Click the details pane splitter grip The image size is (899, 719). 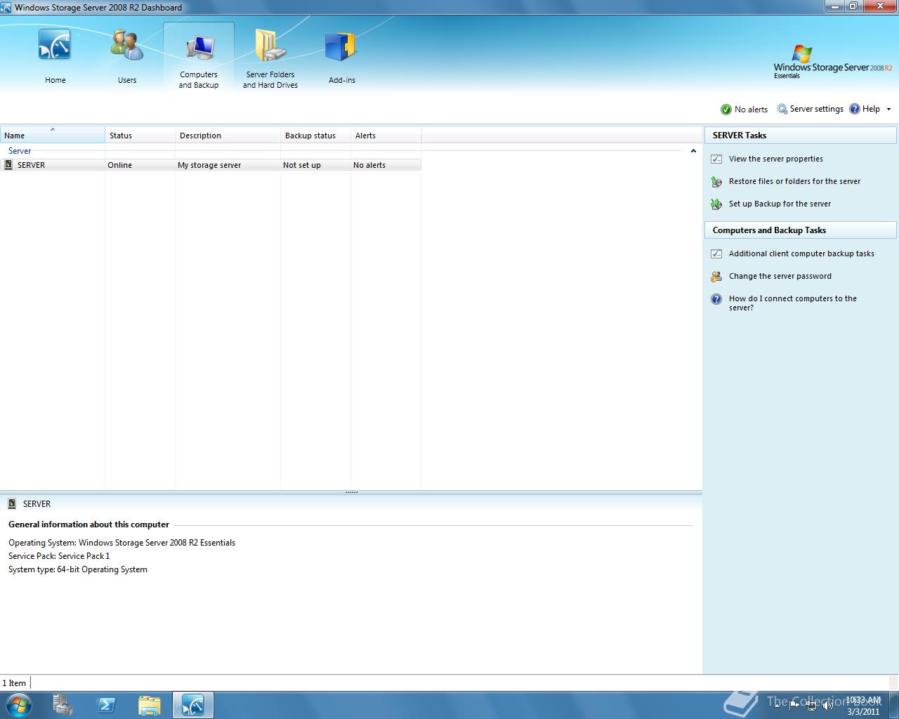pos(351,492)
